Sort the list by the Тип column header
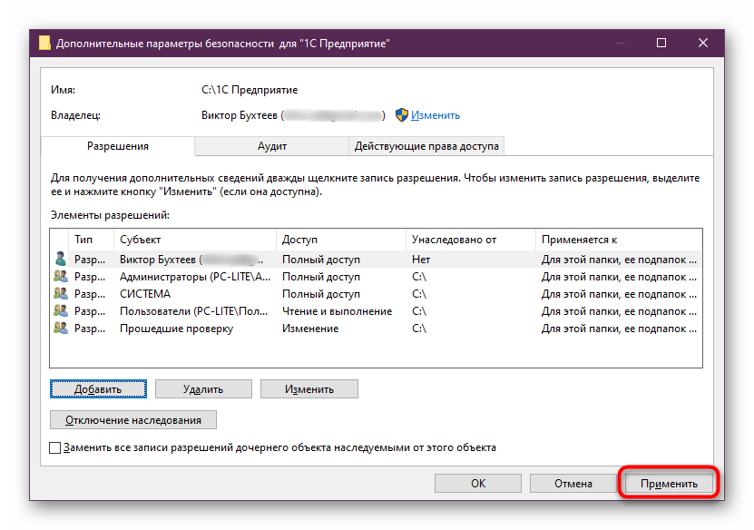This screenshot has height=530, width=754. coord(92,240)
